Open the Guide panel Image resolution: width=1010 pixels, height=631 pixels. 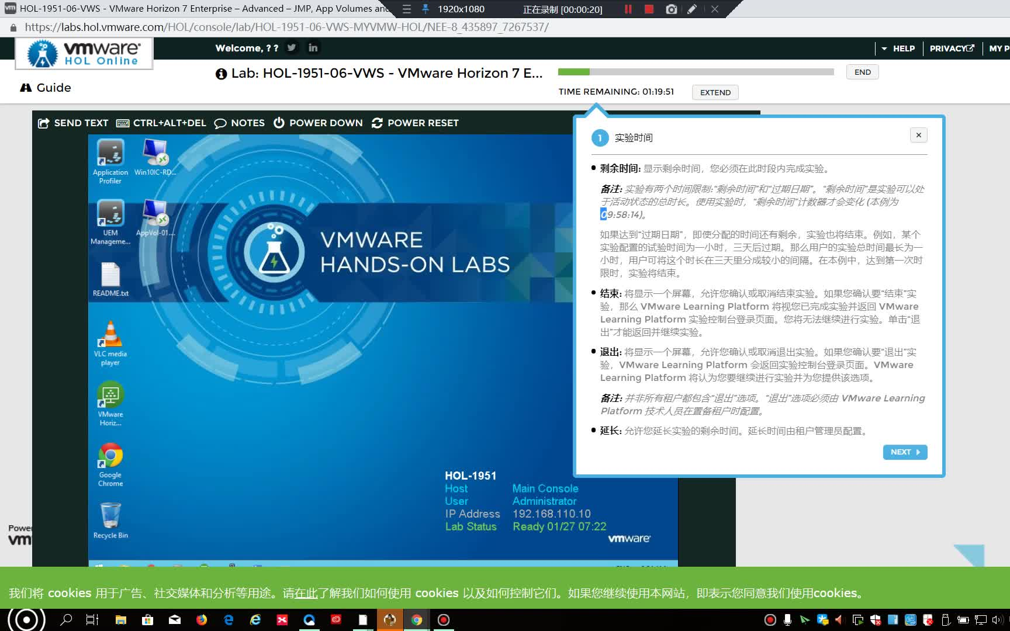tap(46, 88)
